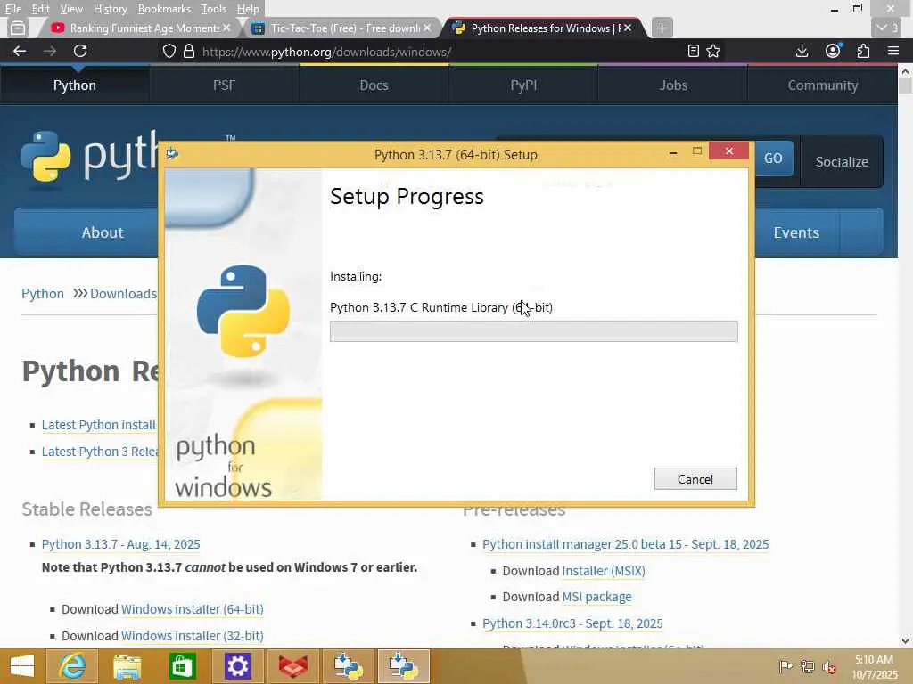913x684 pixels.
Task: Open Firefox View icon left of tabs
Action: (x=18, y=28)
